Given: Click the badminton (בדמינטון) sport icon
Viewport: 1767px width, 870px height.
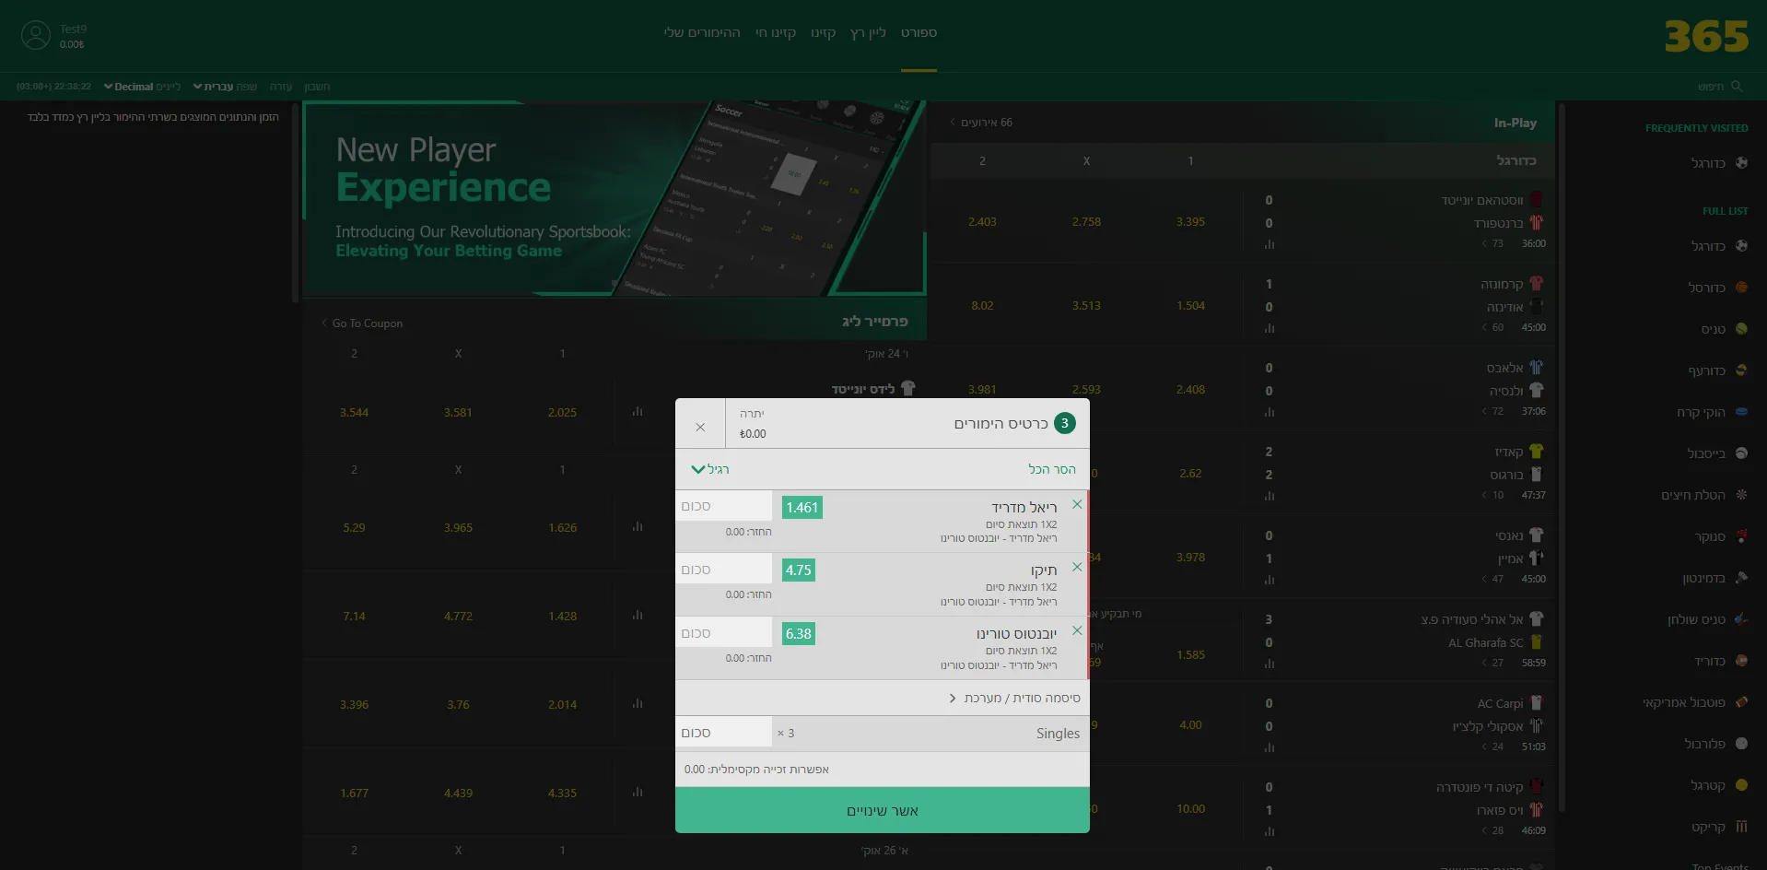Looking at the screenshot, I should pyautogui.click(x=1741, y=577).
